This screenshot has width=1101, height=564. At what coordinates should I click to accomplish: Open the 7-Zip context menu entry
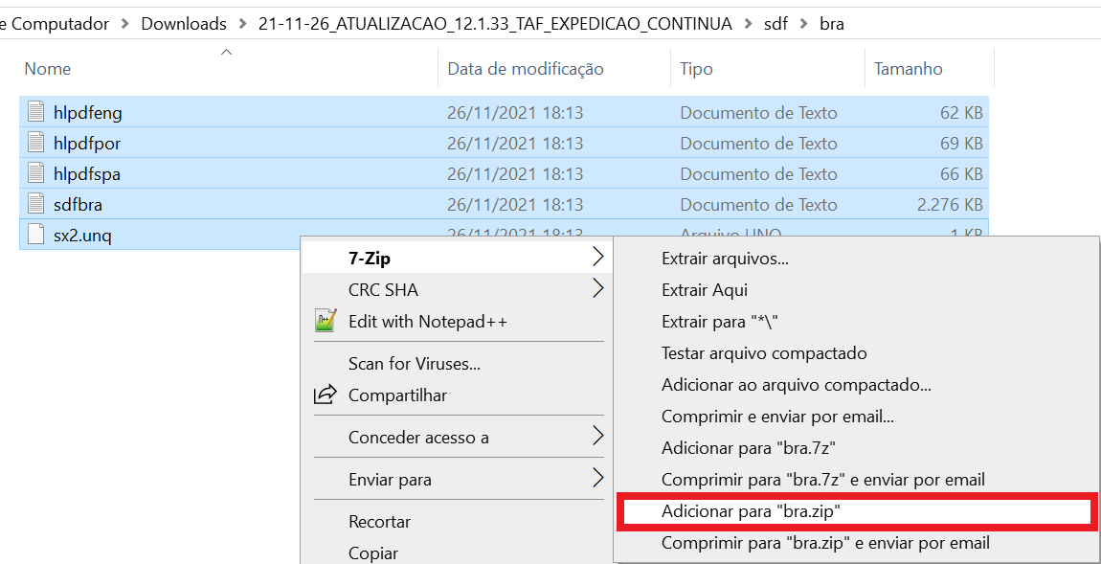(457, 259)
